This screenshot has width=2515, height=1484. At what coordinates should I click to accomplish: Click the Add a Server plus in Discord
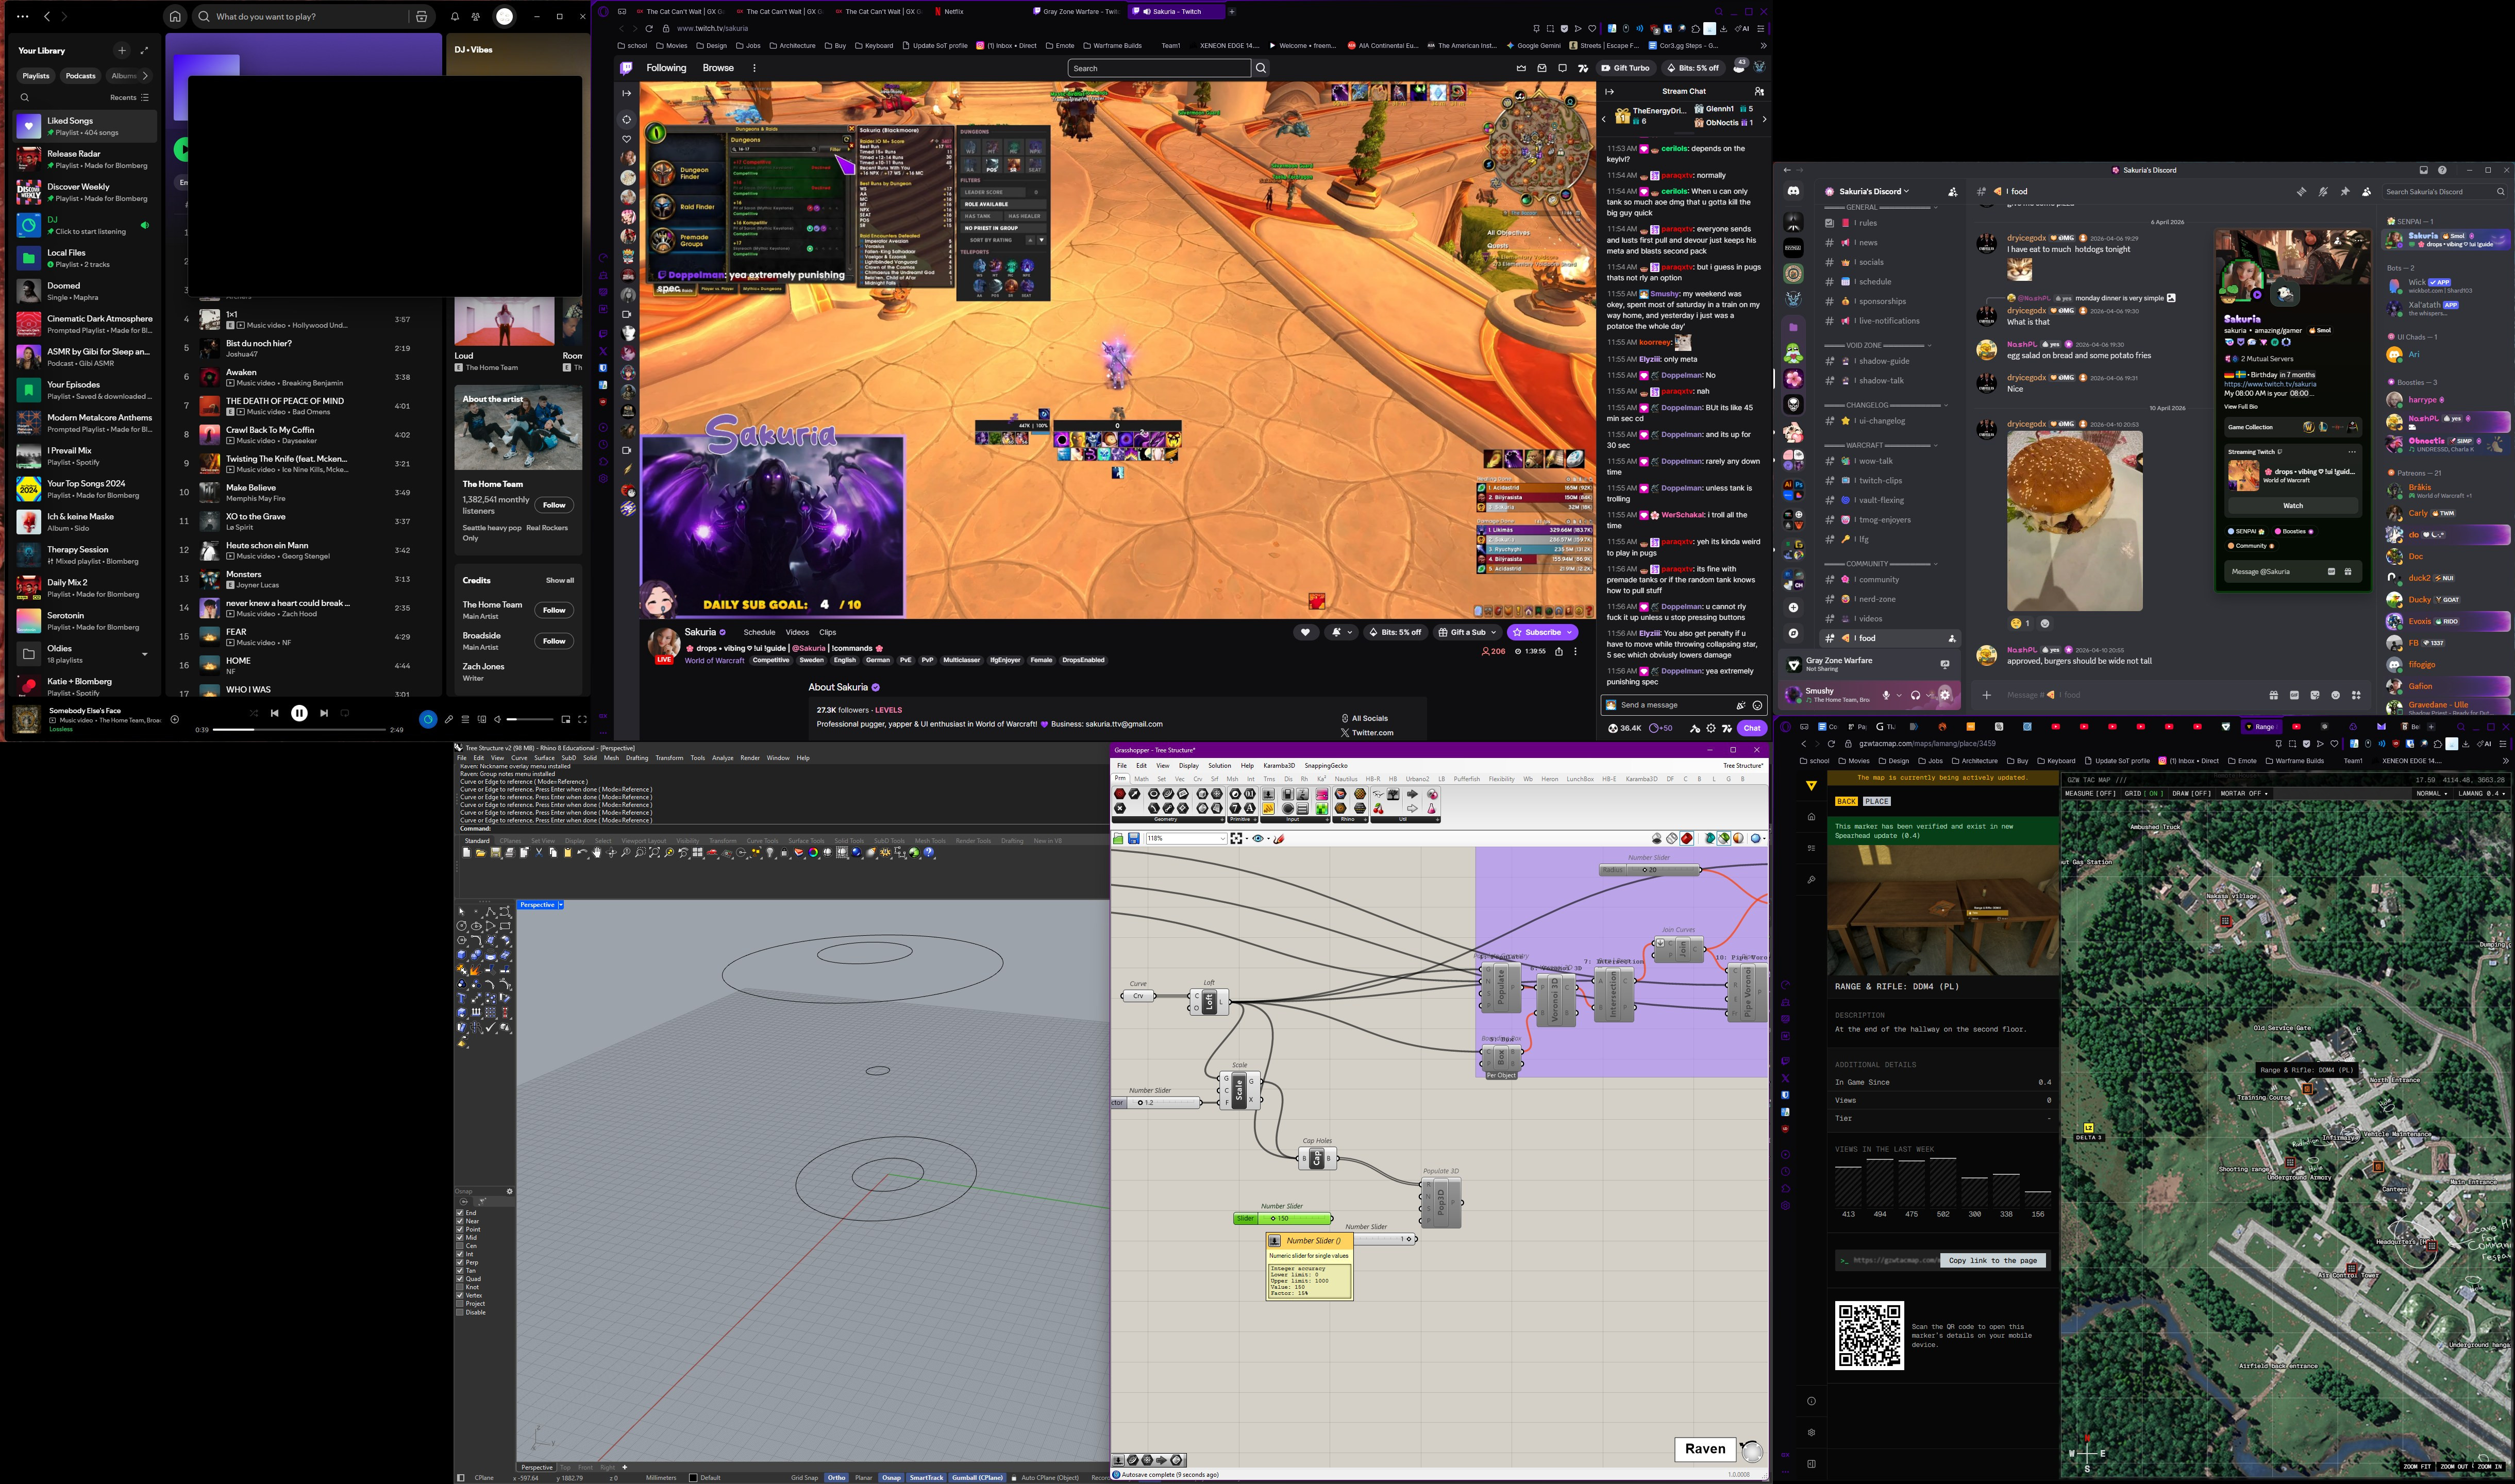click(x=1794, y=608)
